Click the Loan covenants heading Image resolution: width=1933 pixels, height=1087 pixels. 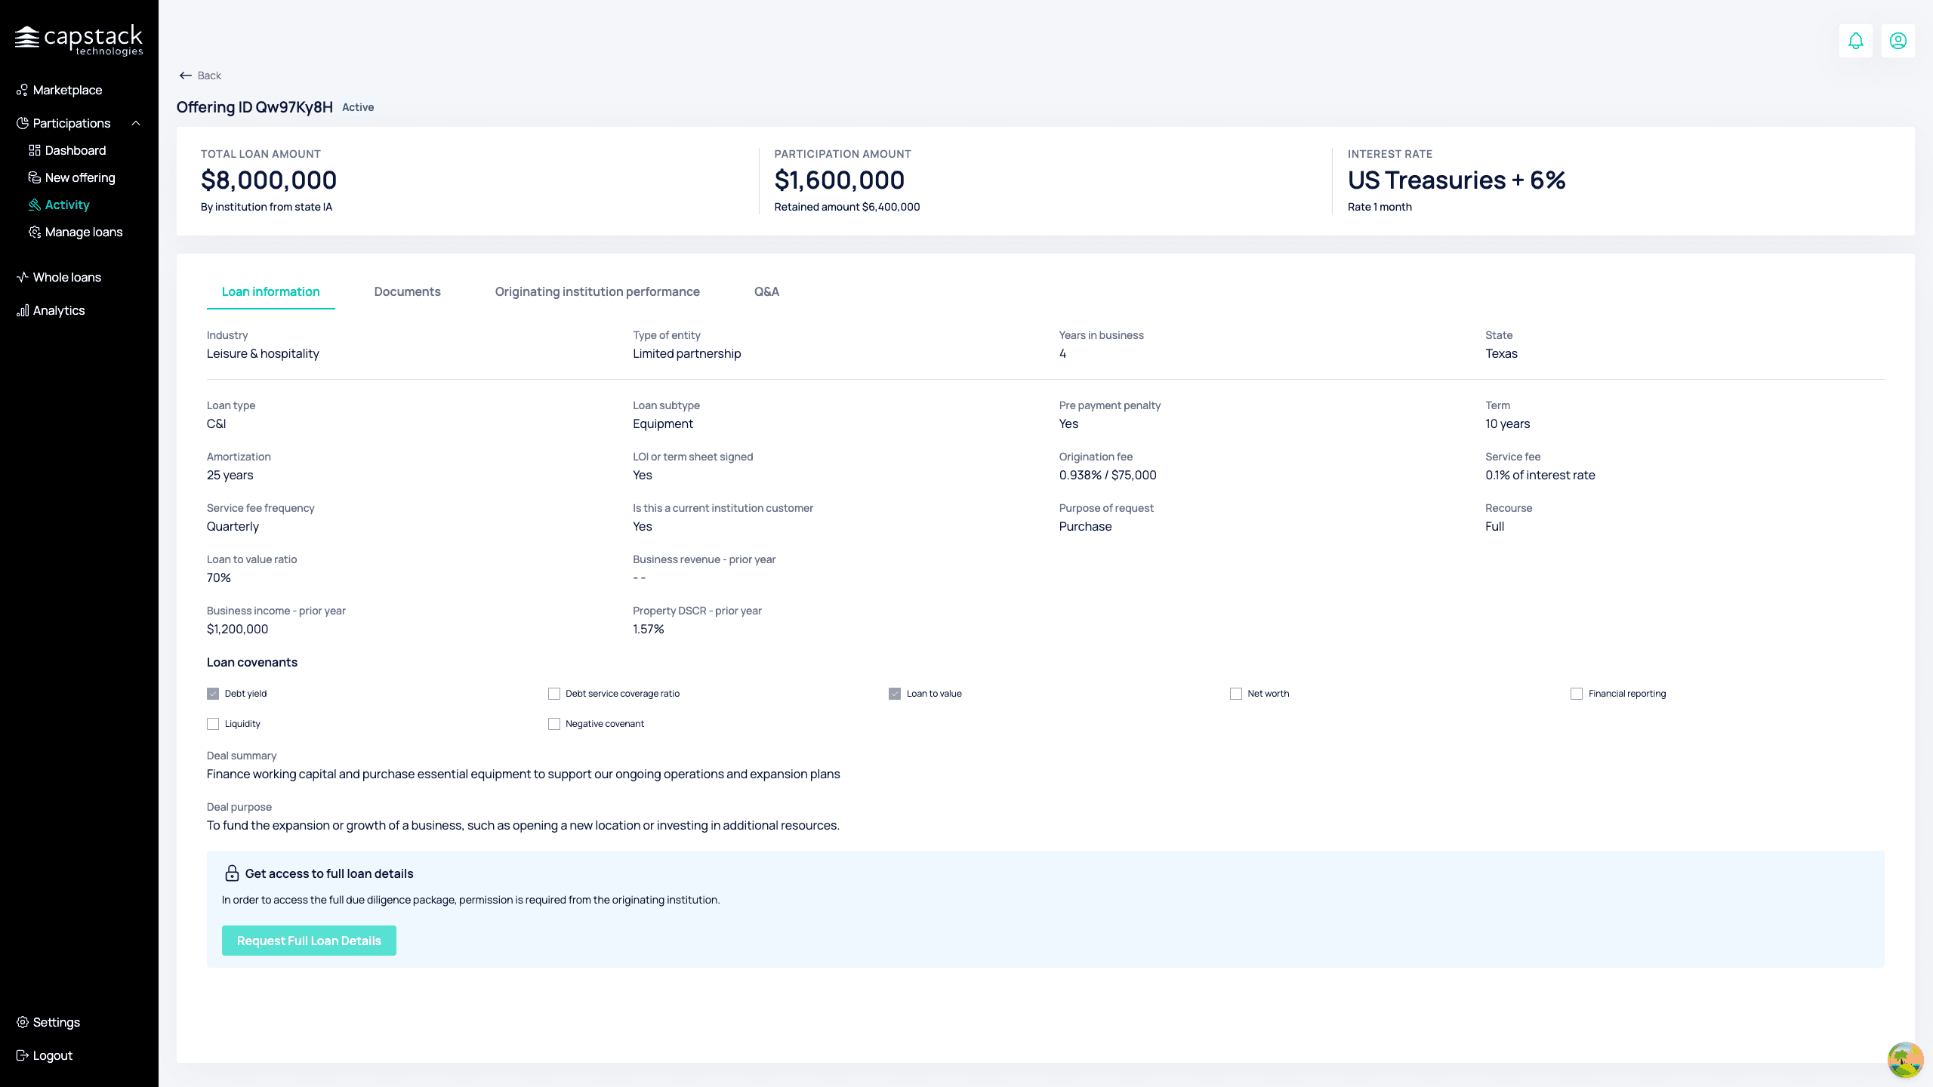point(252,663)
